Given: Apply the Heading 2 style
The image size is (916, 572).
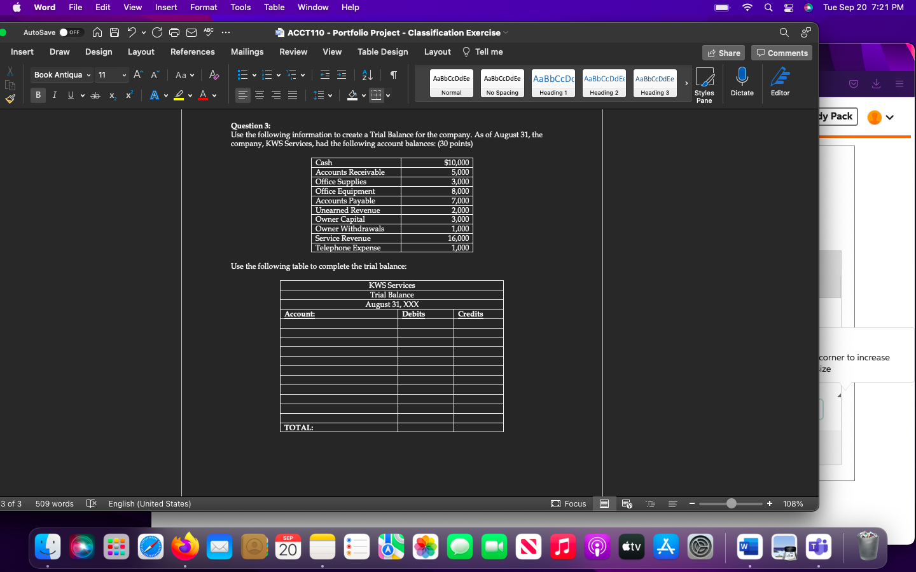Looking at the screenshot, I should 604,83.
